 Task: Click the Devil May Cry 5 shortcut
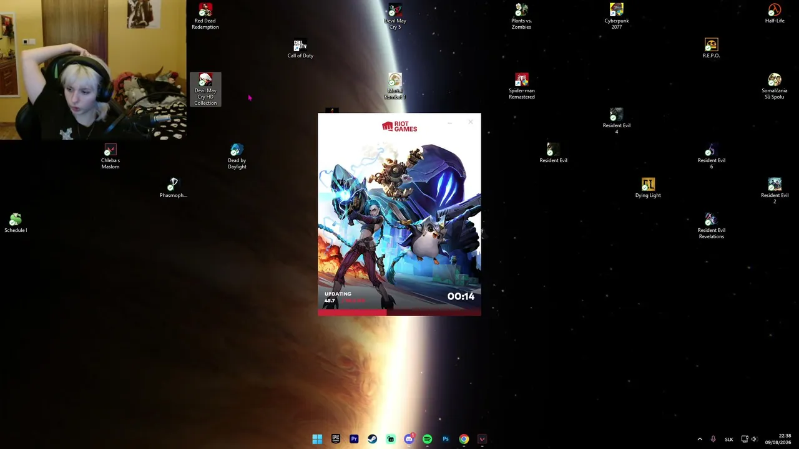coord(395,16)
